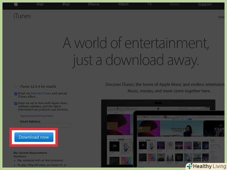The image size is (227, 170).
Task: Open the New On iTunes link
Action: [x=41, y=93]
